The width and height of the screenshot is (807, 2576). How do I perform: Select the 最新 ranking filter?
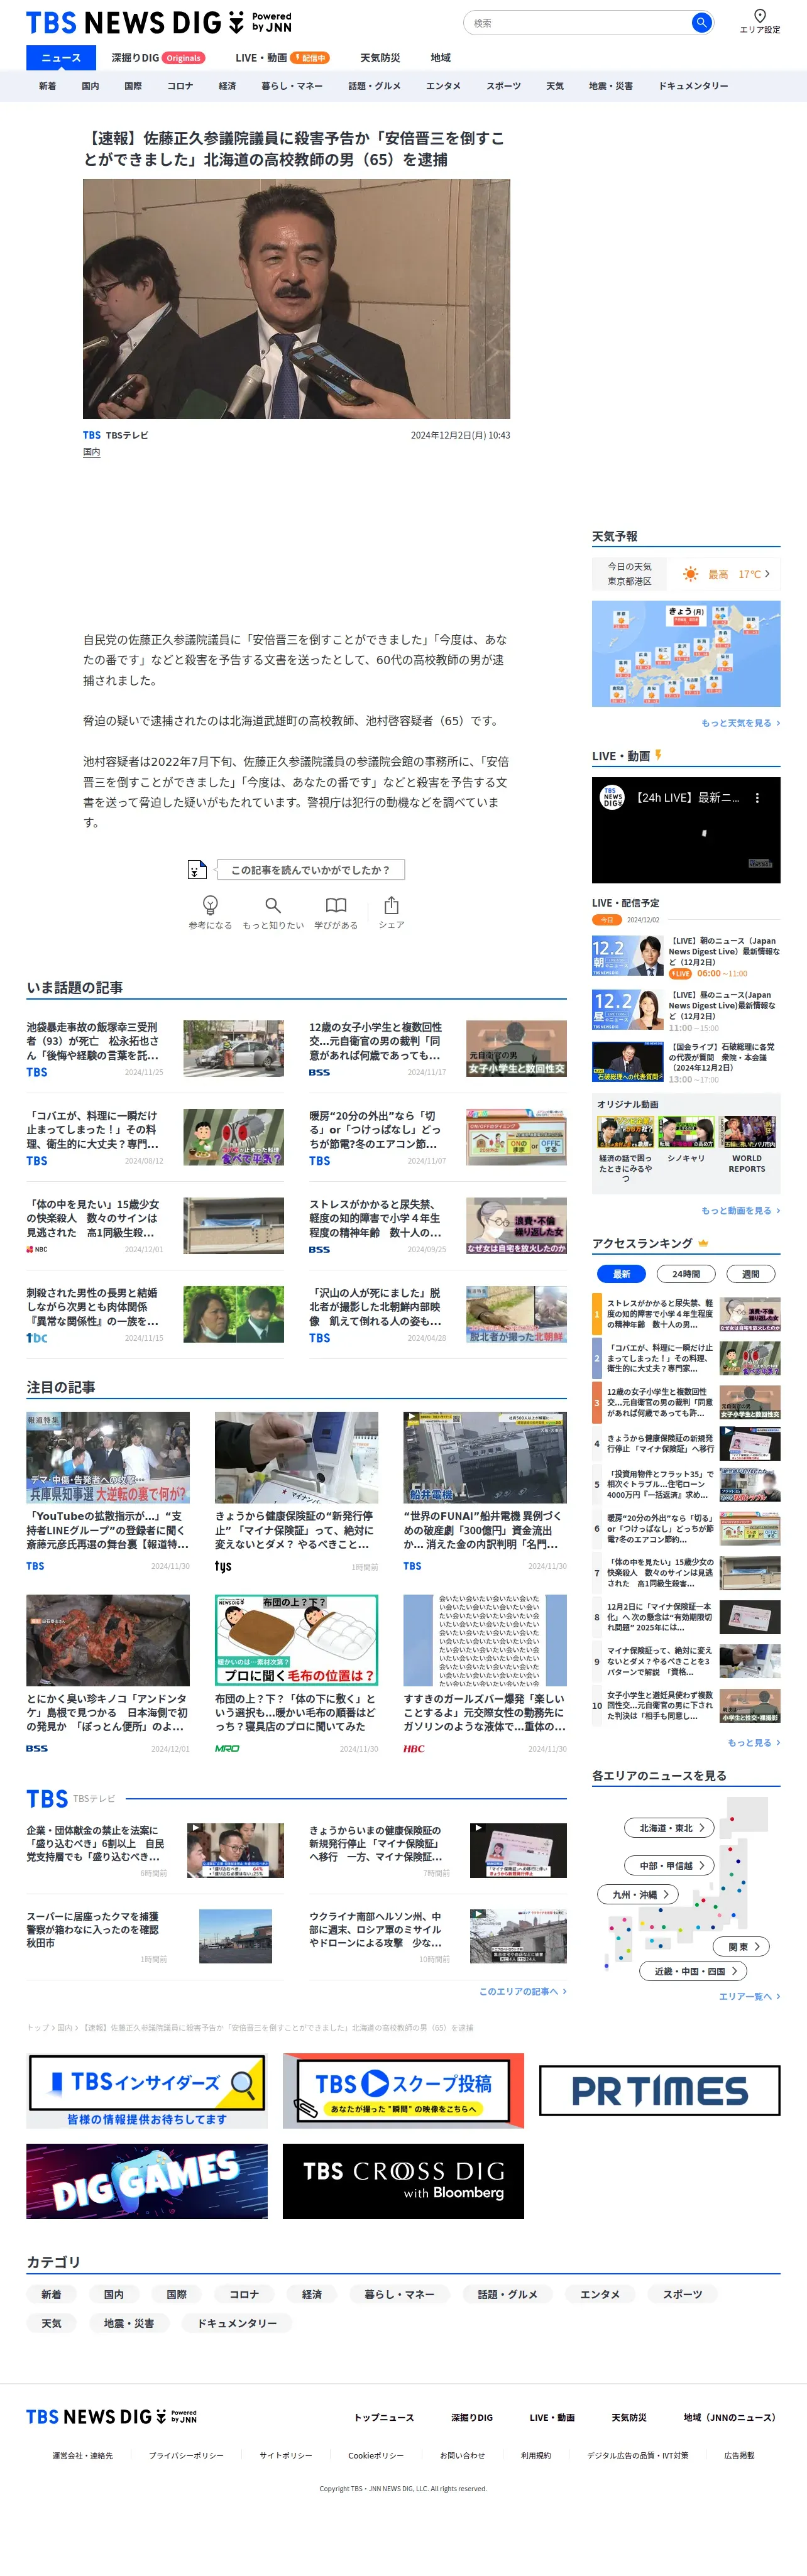(x=621, y=1274)
